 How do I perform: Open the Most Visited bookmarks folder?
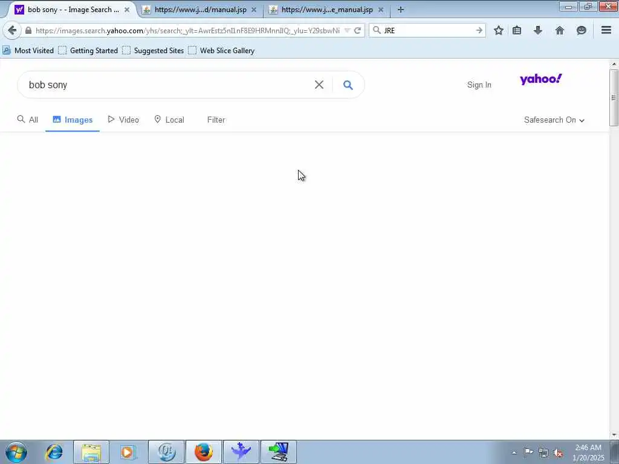(x=28, y=51)
